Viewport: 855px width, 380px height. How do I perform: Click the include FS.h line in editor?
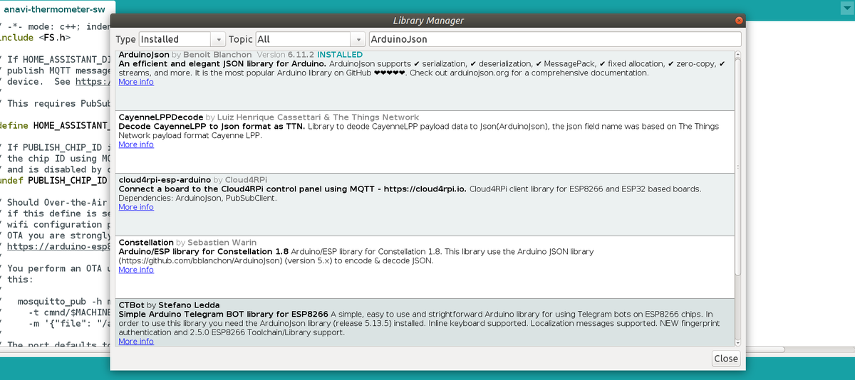pos(36,36)
